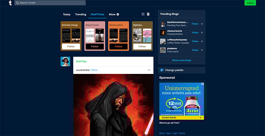Image resolution: width=265 pixels, height=136 pixels.
Task: Follow the #lgbtqia+ tag
Action: click(142, 47)
